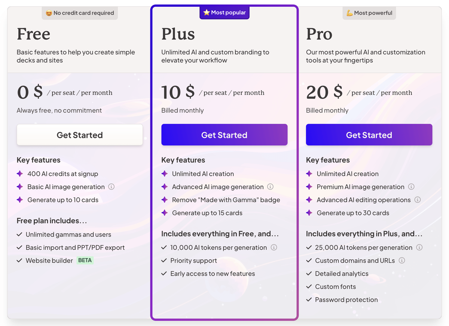Click info icon beside 10,000 AI tokens
Viewport: 449px width, 326px height.
(274, 247)
